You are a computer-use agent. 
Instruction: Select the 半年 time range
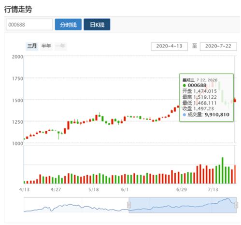pyautogui.click(x=46, y=46)
